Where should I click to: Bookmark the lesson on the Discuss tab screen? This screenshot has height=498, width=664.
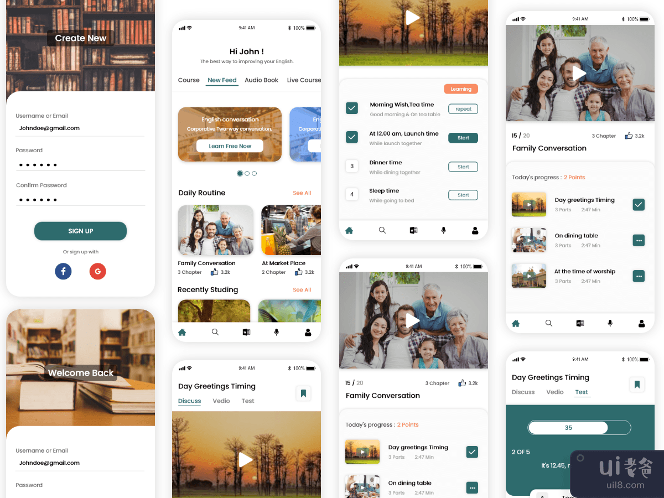303,393
